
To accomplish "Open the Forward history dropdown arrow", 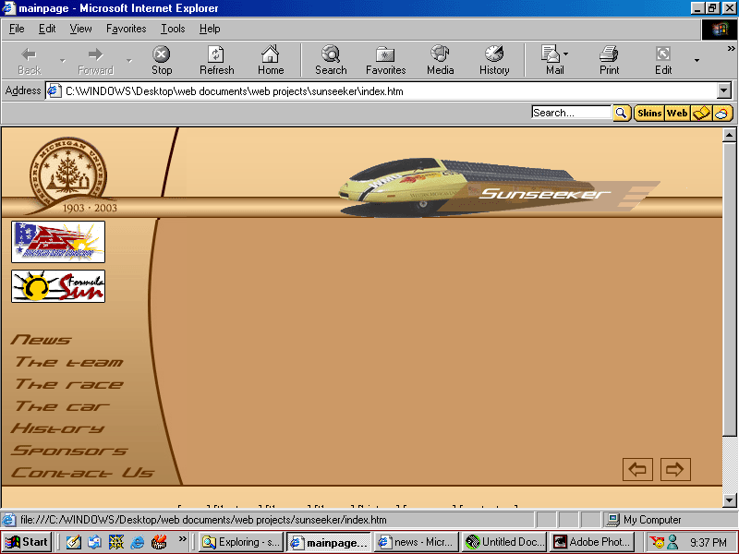I will click(x=128, y=61).
